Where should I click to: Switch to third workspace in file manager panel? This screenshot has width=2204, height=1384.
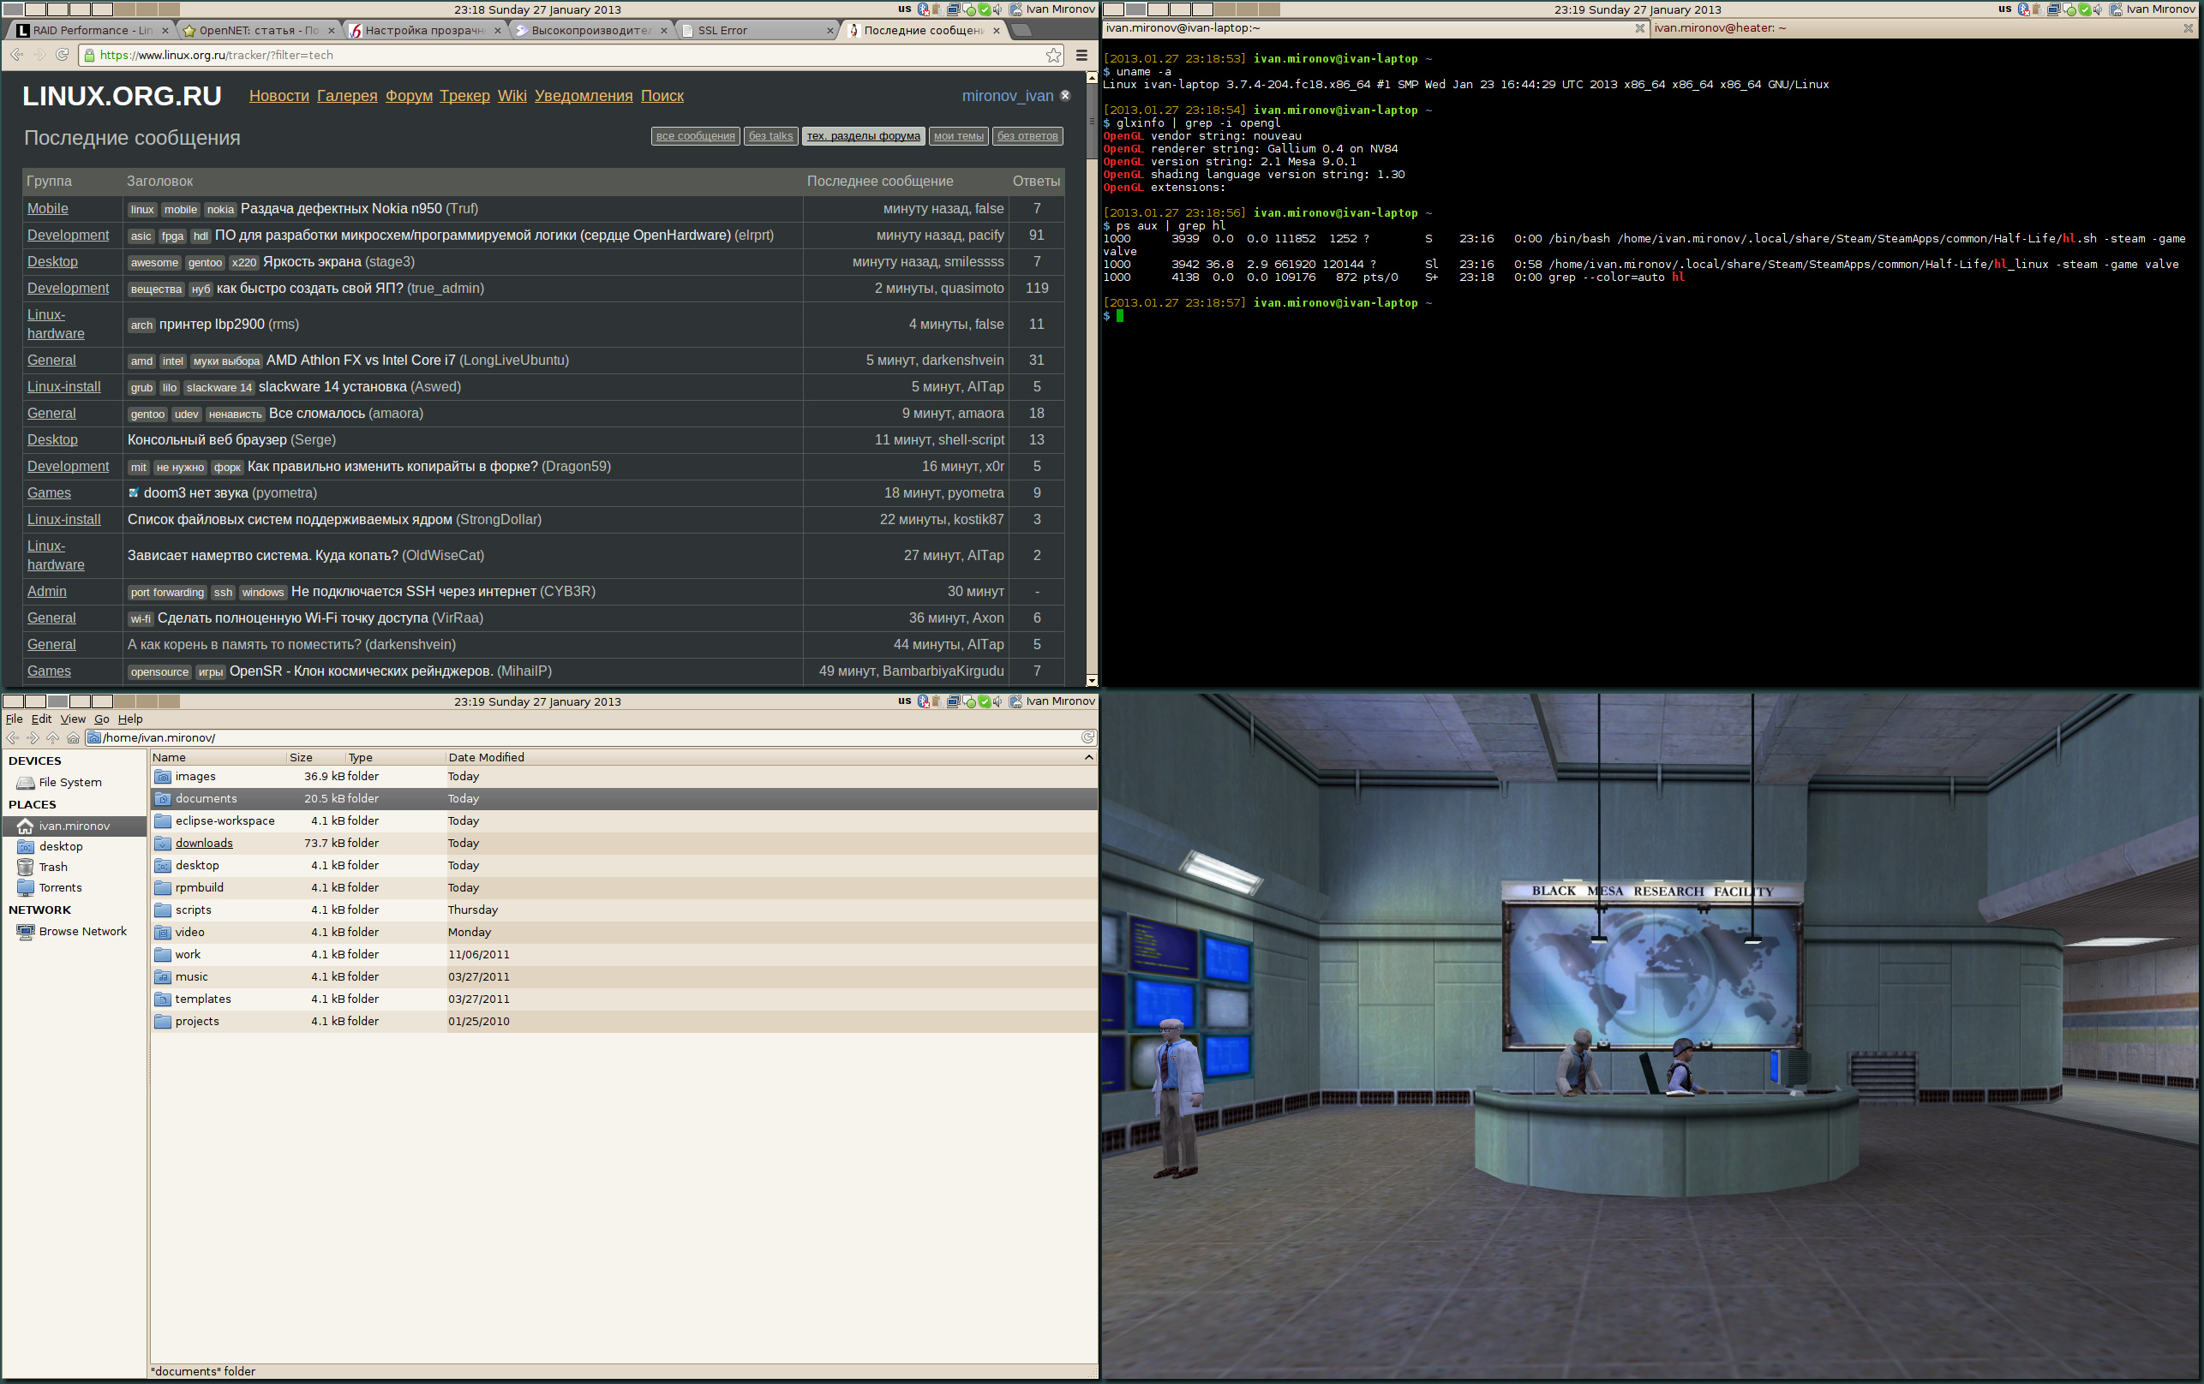57,701
